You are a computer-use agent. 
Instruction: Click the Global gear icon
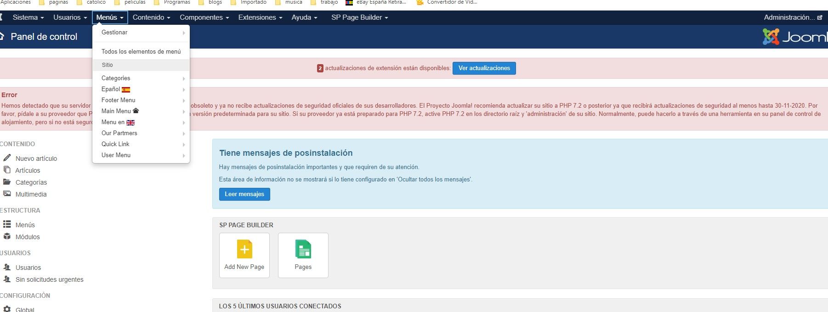click(x=7, y=309)
